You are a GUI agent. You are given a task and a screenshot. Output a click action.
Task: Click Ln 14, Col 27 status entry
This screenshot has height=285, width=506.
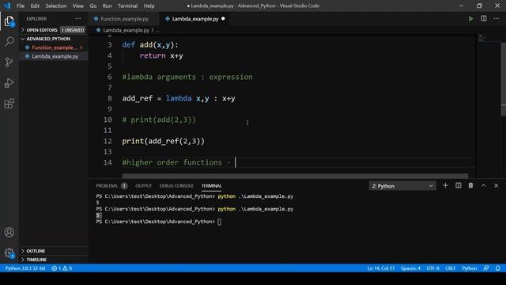pyautogui.click(x=381, y=268)
